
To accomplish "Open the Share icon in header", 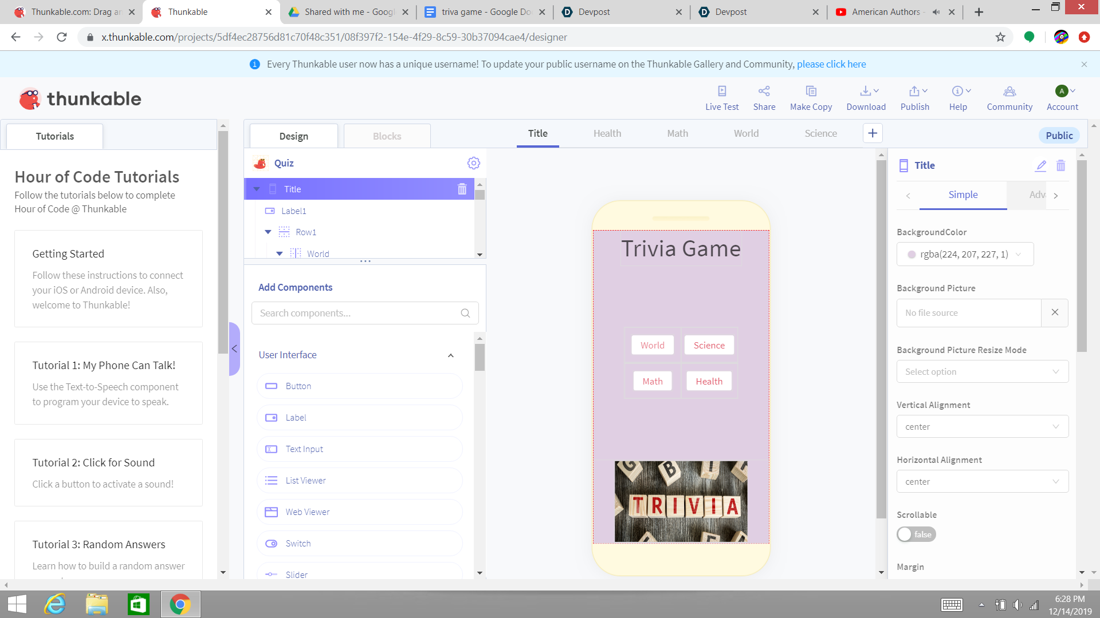I will pos(764,92).
